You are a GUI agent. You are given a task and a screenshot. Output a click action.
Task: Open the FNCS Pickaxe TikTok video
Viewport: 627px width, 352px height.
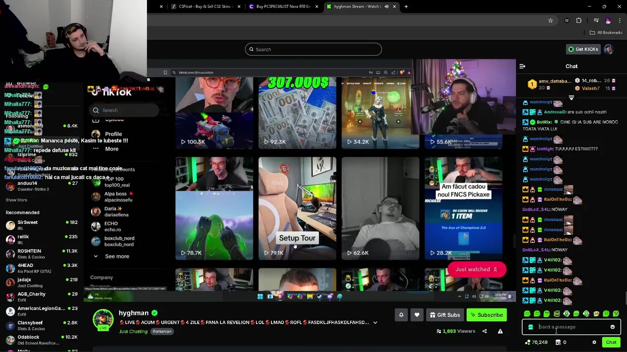(463, 208)
